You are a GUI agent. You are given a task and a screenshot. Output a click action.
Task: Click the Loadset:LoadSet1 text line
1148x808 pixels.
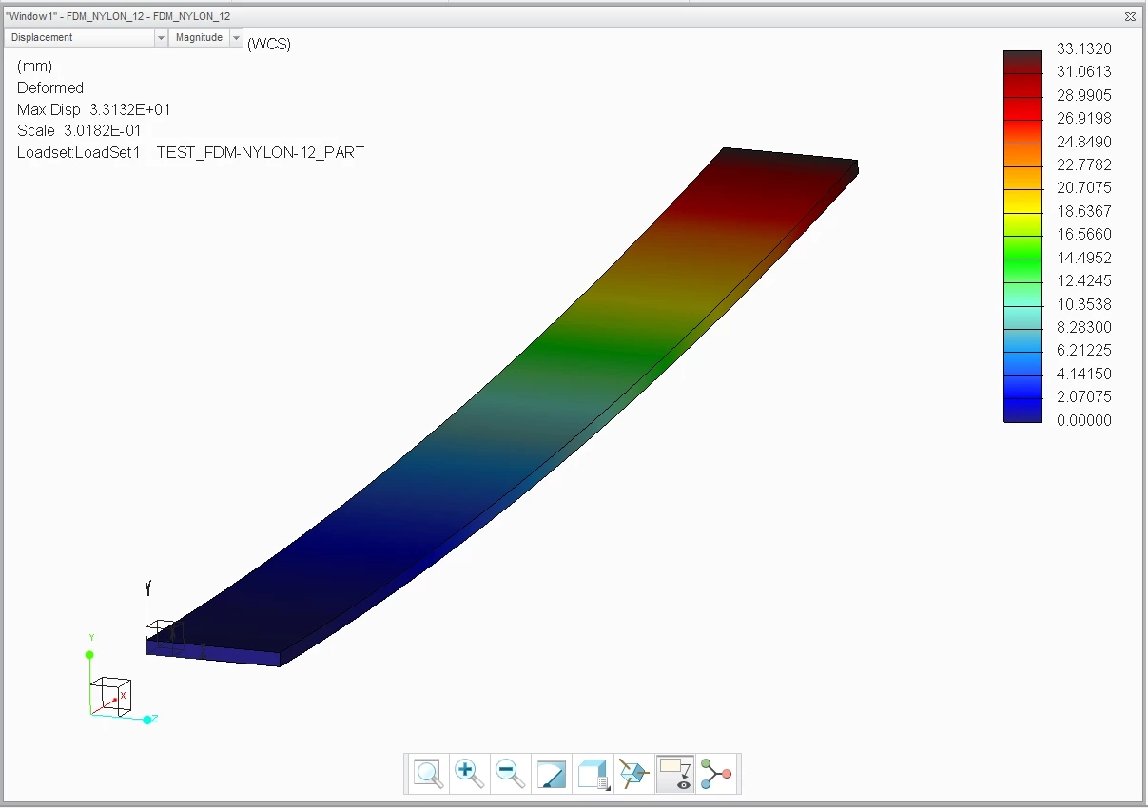pyautogui.click(x=190, y=152)
